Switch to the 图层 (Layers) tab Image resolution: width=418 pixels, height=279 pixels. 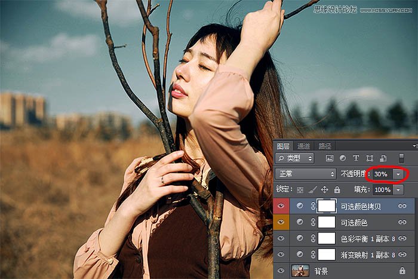pos(283,146)
